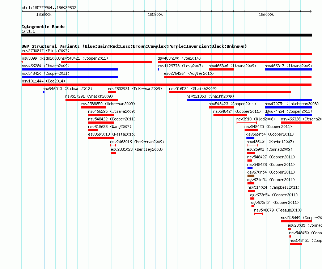Select esv2764264 (Vogler2010) label text
Viewport: 322px width, 269px height.
point(189,73)
